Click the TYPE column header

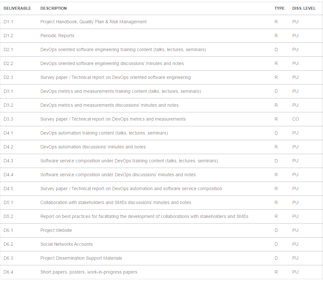click(x=279, y=8)
